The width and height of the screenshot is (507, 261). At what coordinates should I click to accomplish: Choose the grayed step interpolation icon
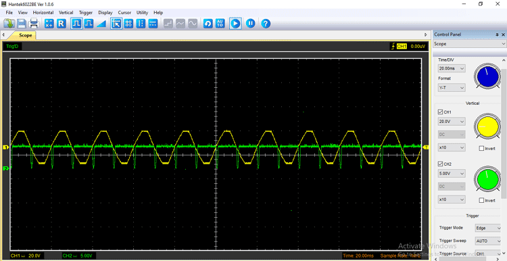coord(168,24)
